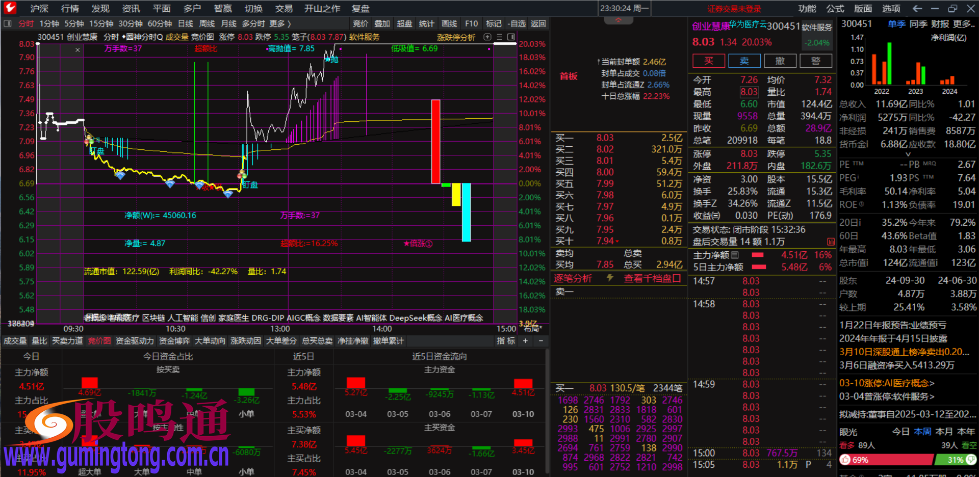
Task: Click the panel layout icon left of 分时
Action: (x=8, y=23)
